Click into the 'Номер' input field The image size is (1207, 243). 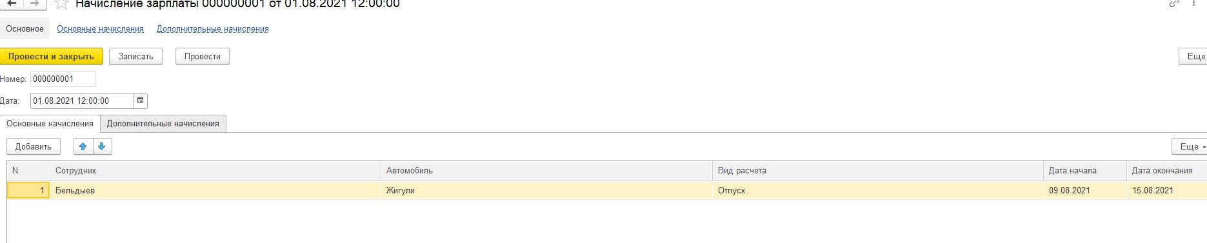(63, 79)
